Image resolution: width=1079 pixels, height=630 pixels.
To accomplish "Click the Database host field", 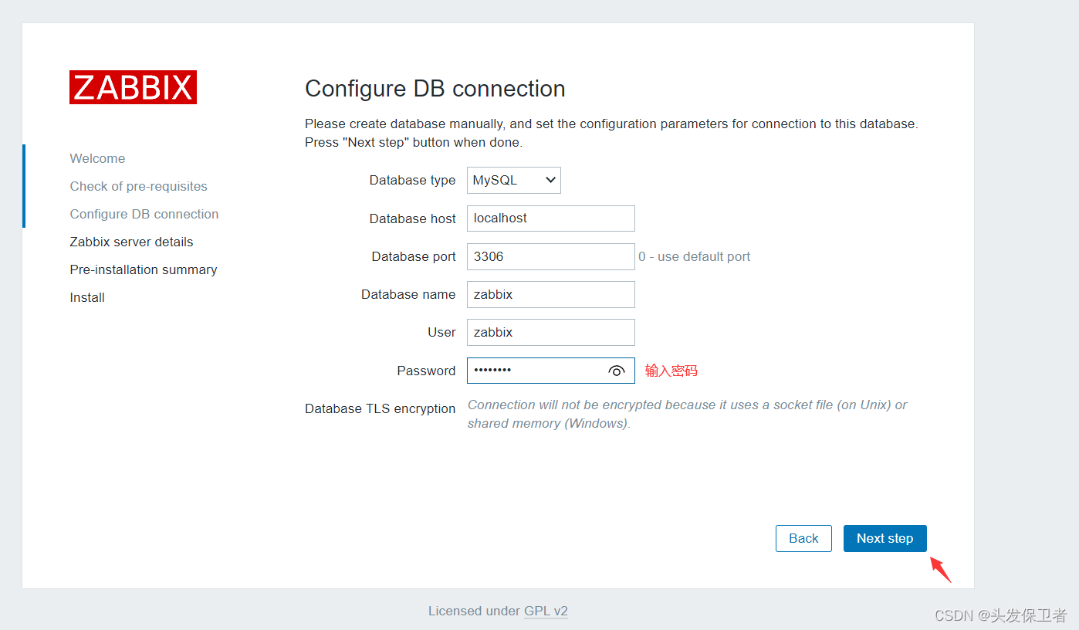I will [551, 218].
